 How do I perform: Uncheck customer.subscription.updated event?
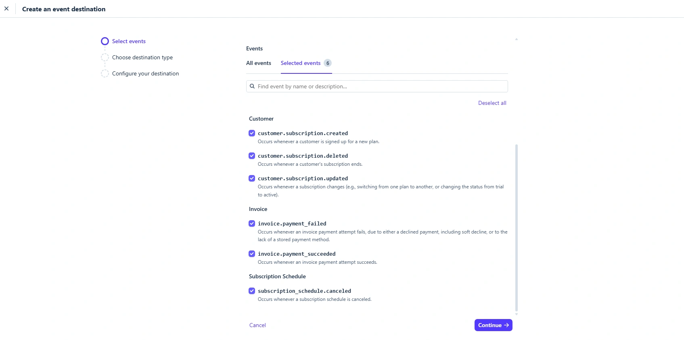(252, 178)
